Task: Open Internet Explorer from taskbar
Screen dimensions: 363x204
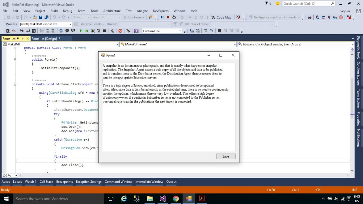Action: coord(124,199)
